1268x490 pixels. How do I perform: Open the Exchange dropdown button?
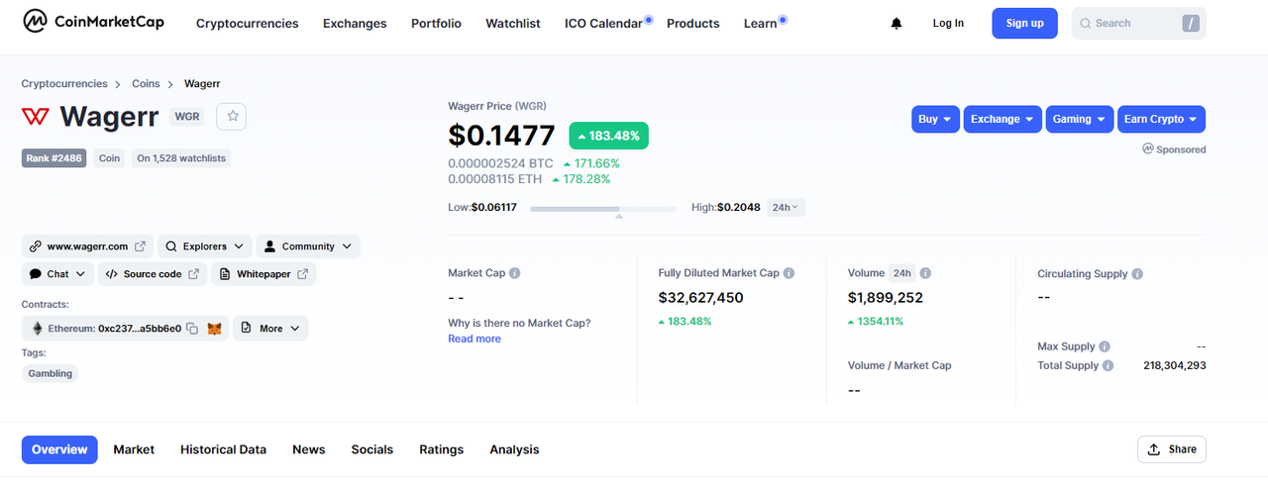1003,119
